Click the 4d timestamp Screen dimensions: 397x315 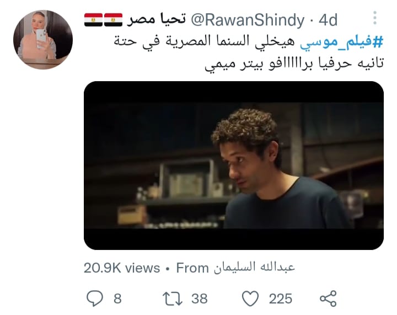click(328, 20)
